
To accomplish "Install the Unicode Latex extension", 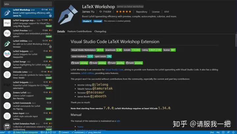I will (x=49, y=78).
